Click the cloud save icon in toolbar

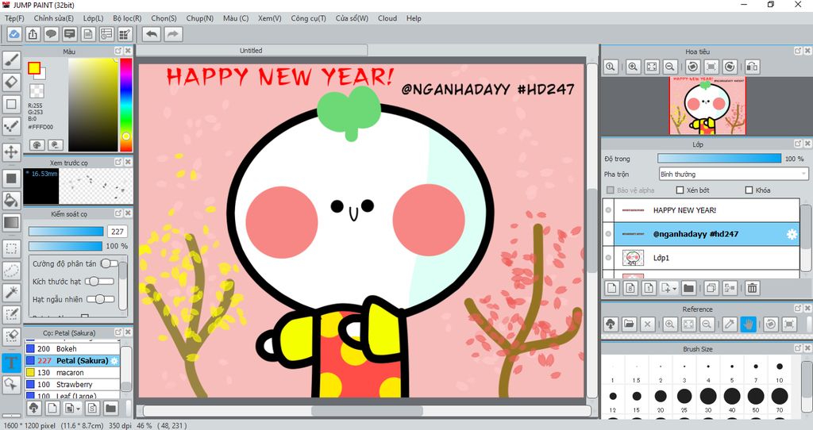[14, 34]
